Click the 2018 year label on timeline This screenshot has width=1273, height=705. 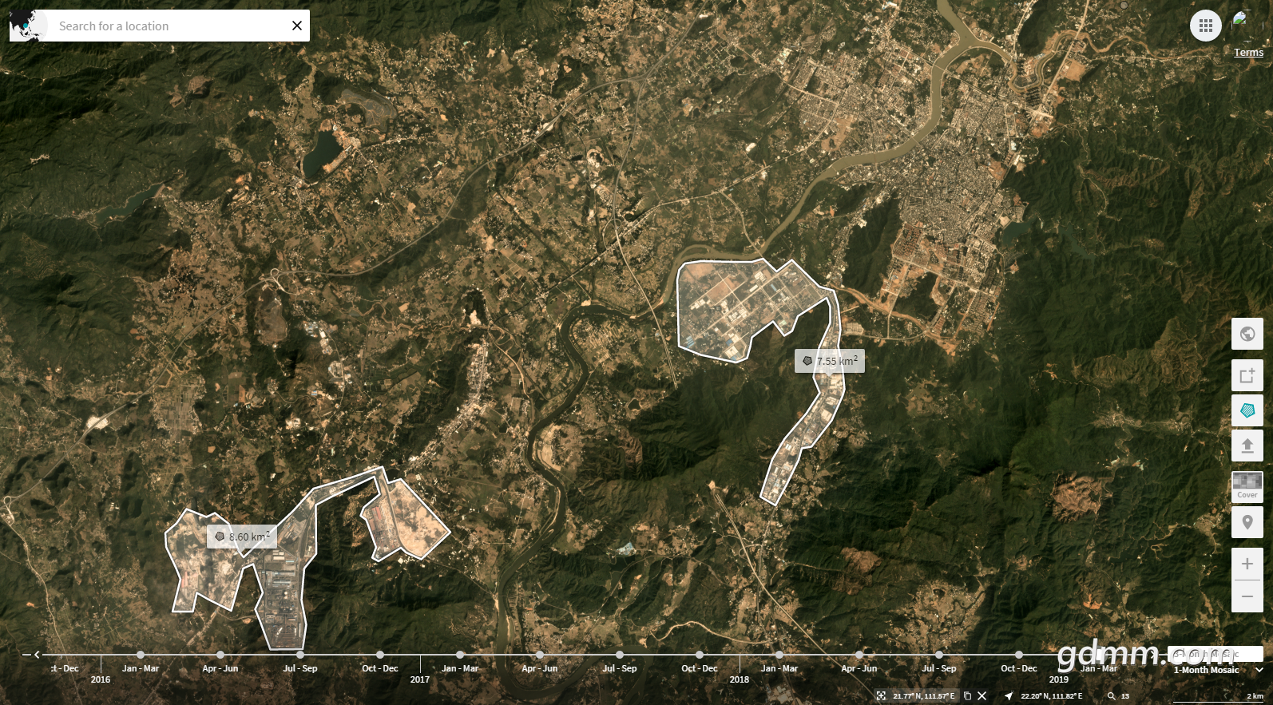click(x=740, y=679)
